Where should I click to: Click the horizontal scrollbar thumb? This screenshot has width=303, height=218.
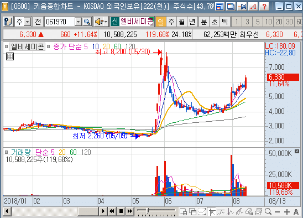pos(88,211)
